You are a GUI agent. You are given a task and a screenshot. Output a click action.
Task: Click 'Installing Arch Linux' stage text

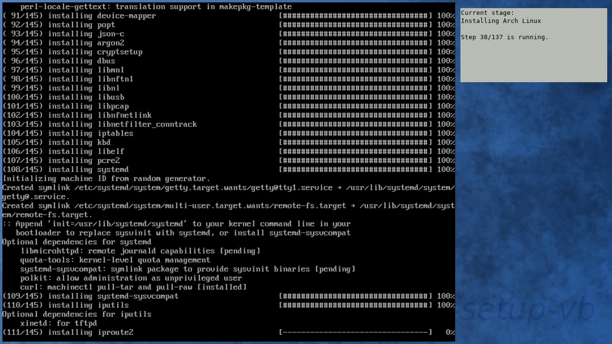click(x=501, y=21)
